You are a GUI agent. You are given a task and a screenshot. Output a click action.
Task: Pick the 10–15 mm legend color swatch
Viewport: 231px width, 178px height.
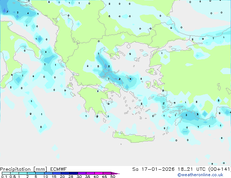(x=48, y=173)
